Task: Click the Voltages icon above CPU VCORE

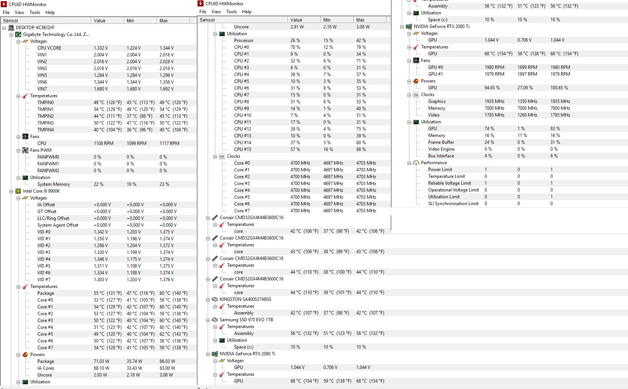Action: [25, 41]
